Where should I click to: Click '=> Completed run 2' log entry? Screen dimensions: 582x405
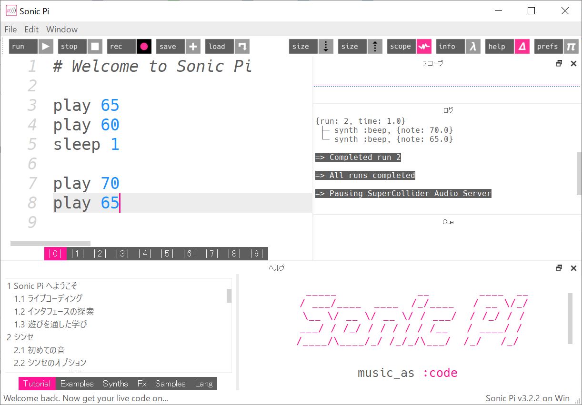(358, 157)
